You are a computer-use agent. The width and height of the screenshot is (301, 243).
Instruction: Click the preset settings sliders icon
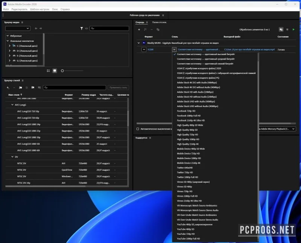tap(27, 88)
